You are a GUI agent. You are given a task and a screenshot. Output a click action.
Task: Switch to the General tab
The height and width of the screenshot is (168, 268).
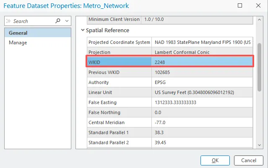tap(18, 33)
